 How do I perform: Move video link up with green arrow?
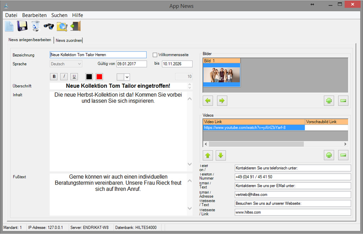[x=208, y=155]
